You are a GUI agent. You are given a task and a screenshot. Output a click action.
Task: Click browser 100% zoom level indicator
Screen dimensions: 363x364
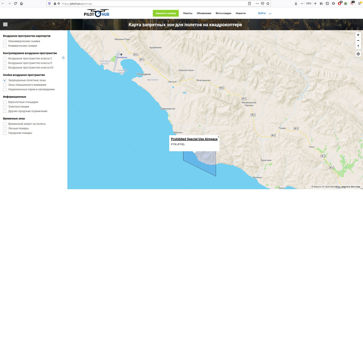coord(309,4)
